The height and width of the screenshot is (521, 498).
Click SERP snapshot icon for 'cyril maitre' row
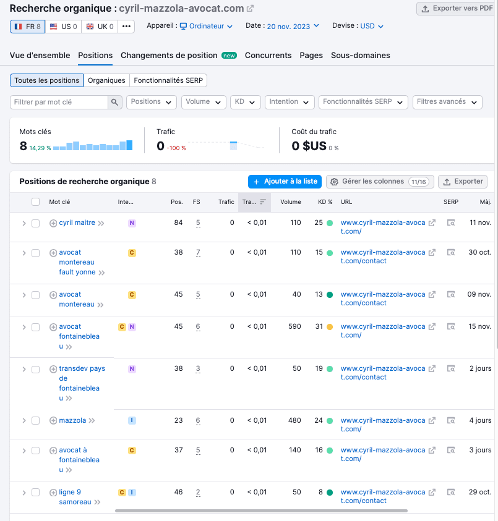pos(451,222)
